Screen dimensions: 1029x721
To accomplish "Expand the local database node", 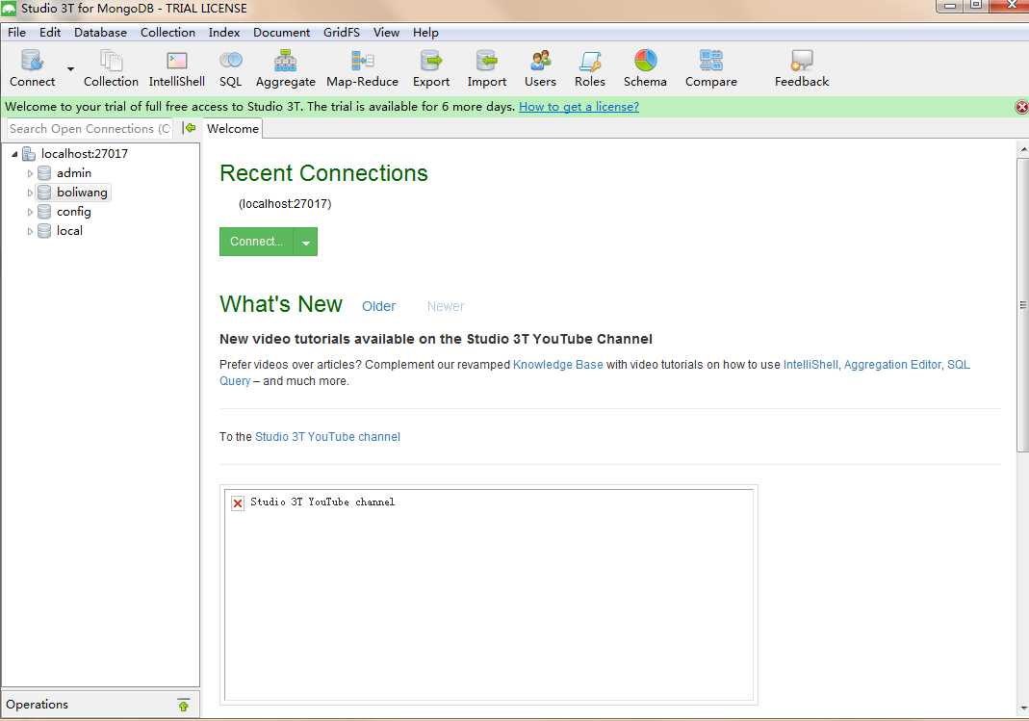I will (30, 232).
